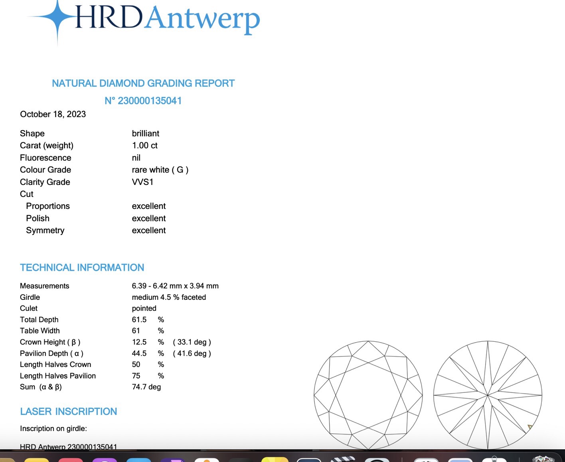
Task: Click the Culet label
Action: coord(29,308)
